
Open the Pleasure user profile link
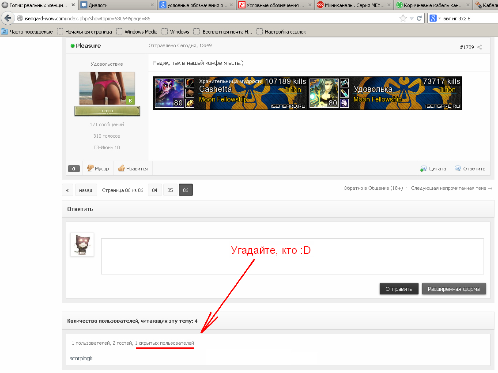tap(88, 46)
